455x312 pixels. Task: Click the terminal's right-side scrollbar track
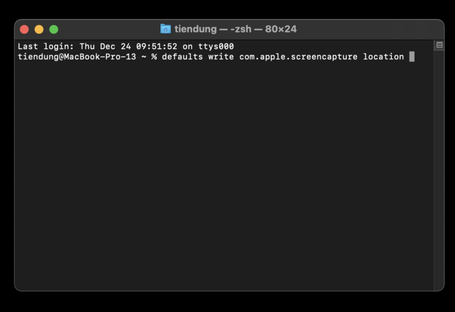tap(439, 170)
